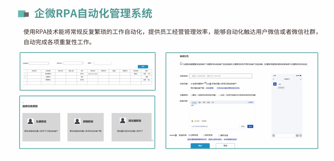334x161 pixels.
Task: Open the 任务类型 filter dropdown
Action: (x=39, y=63)
